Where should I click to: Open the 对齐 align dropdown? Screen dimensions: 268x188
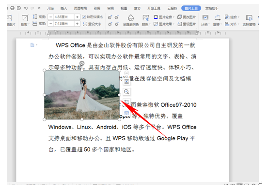[x=232, y=24]
